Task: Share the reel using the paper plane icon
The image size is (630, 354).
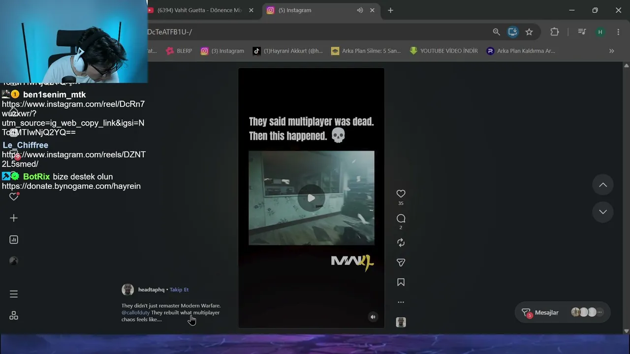Action: pos(401,263)
